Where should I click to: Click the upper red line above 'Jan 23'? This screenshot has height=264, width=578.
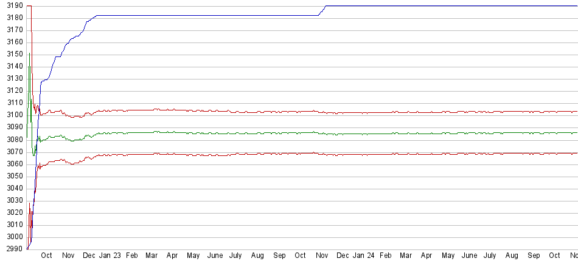tap(110, 110)
